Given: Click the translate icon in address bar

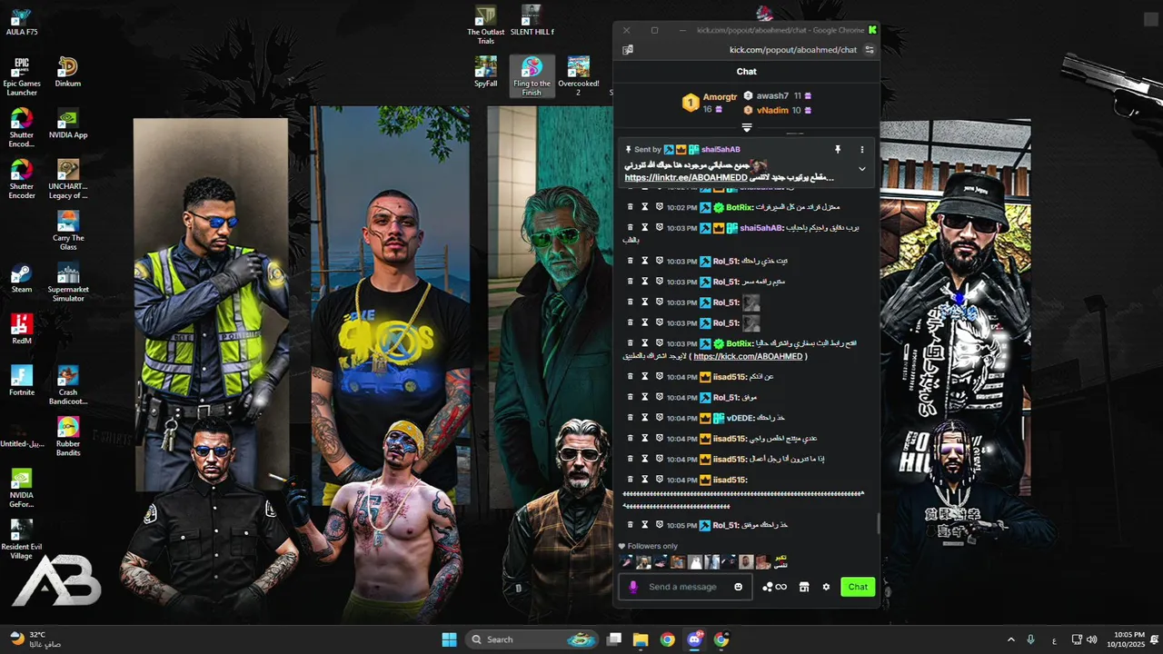Looking at the screenshot, I should coord(628,50).
